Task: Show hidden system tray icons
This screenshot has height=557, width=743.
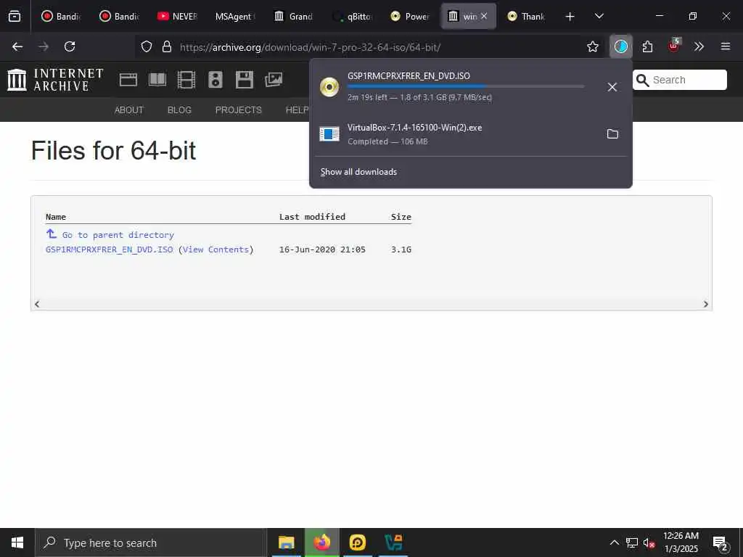Action: (x=614, y=542)
